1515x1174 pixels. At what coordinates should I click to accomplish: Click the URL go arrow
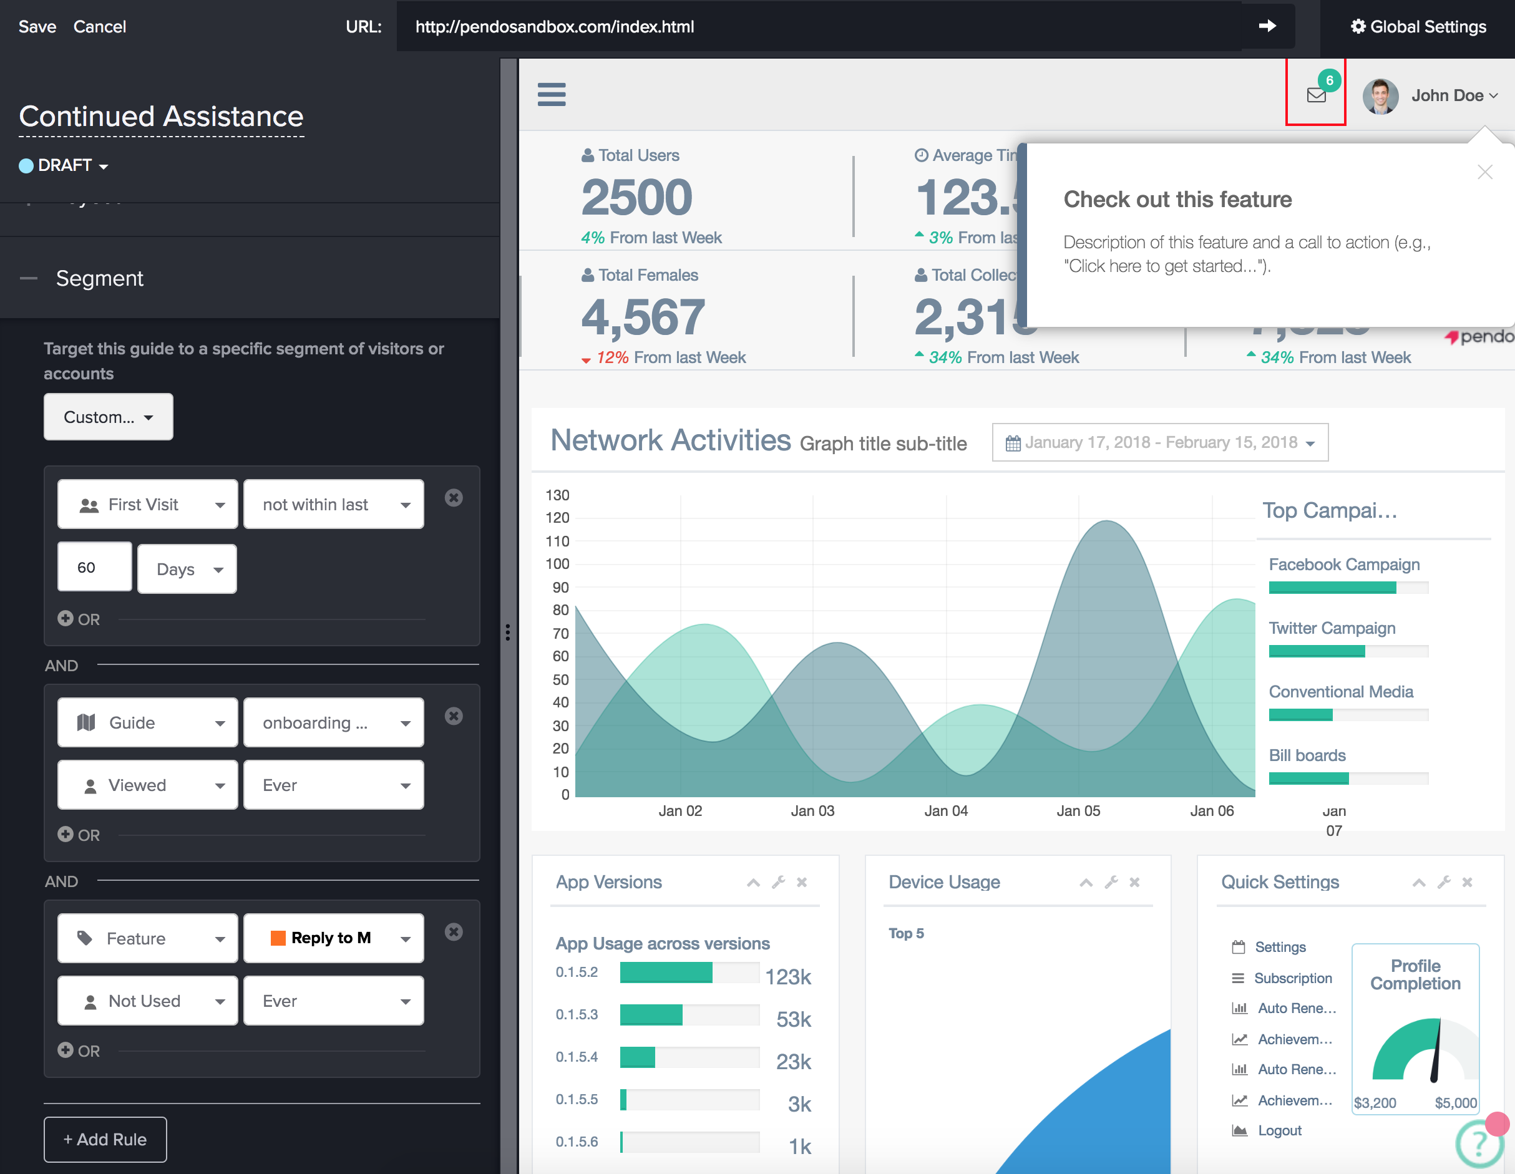tap(1267, 26)
